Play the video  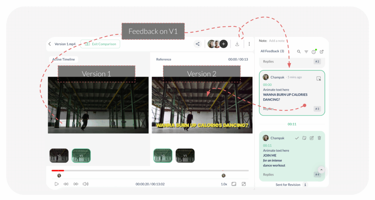point(56,184)
